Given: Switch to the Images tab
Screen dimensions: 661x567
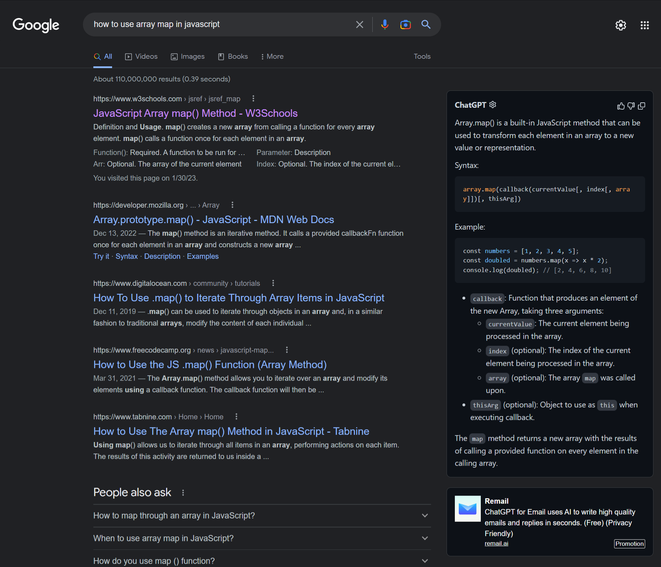Looking at the screenshot, I should 187,57.
